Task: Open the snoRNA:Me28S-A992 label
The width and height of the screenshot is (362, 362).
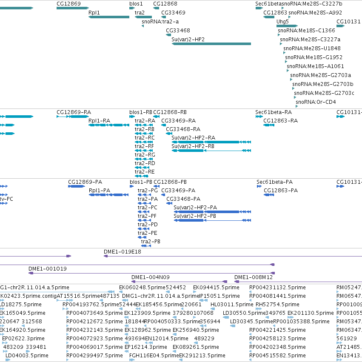Action: click(x=315, y=13)
